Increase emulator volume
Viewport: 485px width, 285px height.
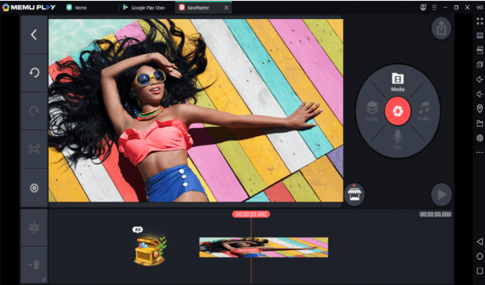pyautogui.click(x=480, y=79)
